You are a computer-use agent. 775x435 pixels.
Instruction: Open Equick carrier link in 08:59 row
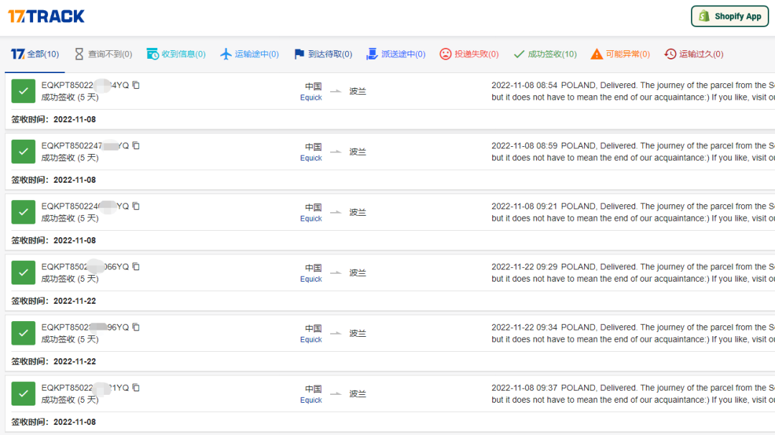pos(311,158)
